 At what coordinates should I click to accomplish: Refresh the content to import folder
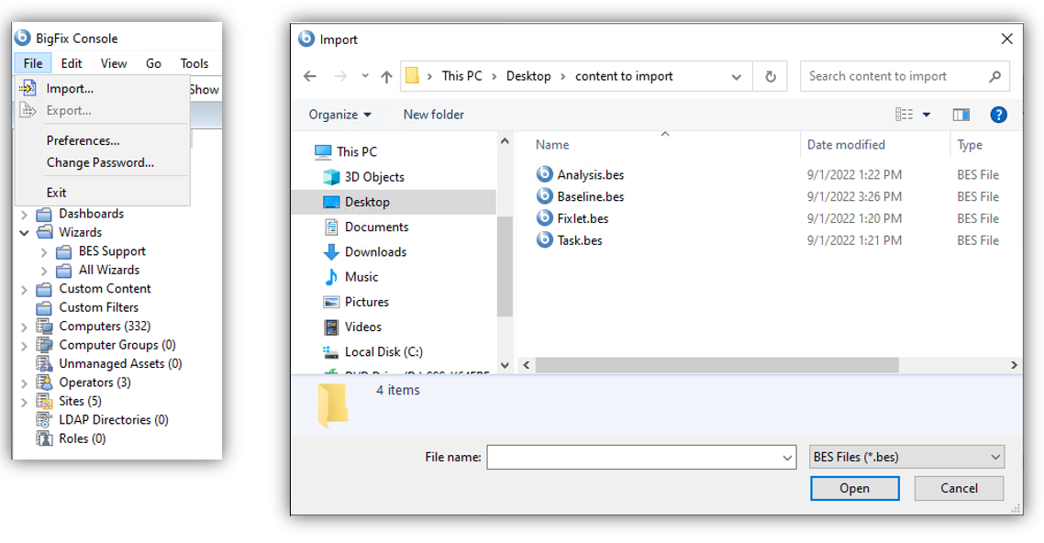(x=771, y=76)
